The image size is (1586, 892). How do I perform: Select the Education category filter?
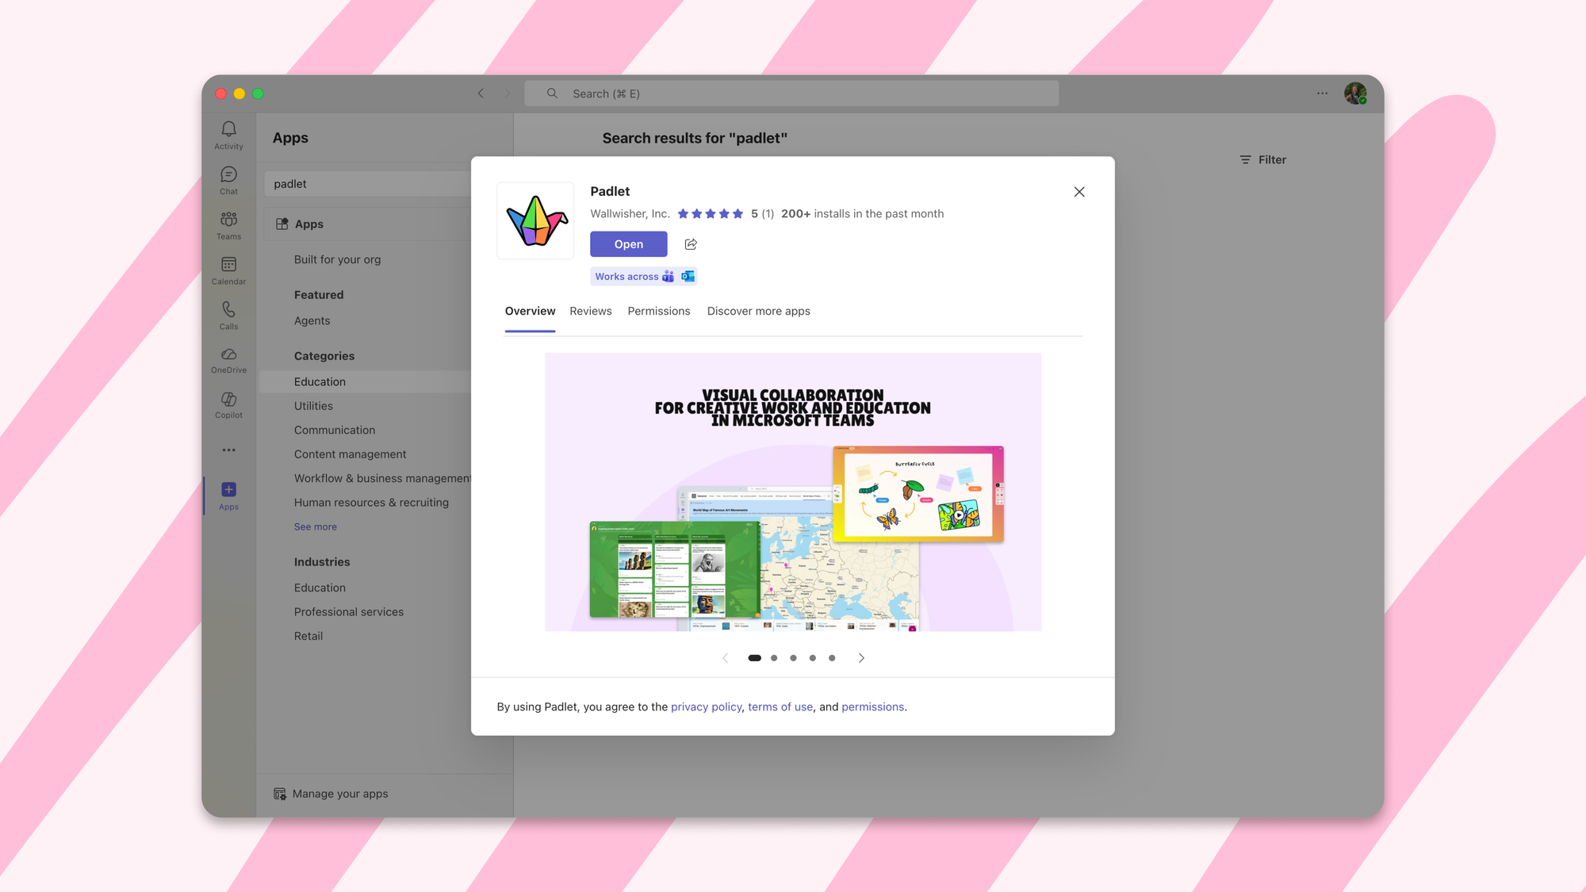coord(320,381)
